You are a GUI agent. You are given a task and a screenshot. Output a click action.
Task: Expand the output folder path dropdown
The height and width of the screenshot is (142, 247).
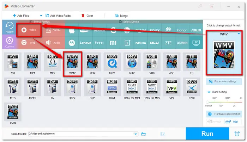135,134
